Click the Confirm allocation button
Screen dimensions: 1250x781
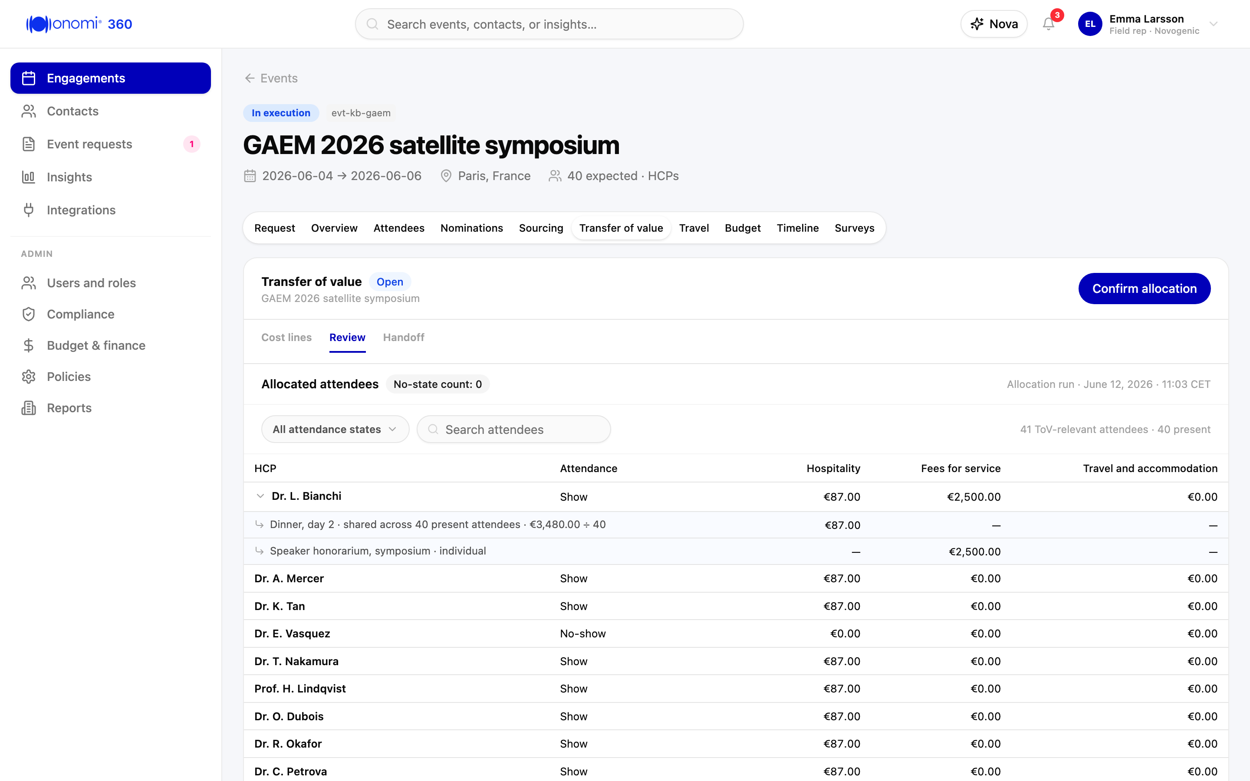1144,289
